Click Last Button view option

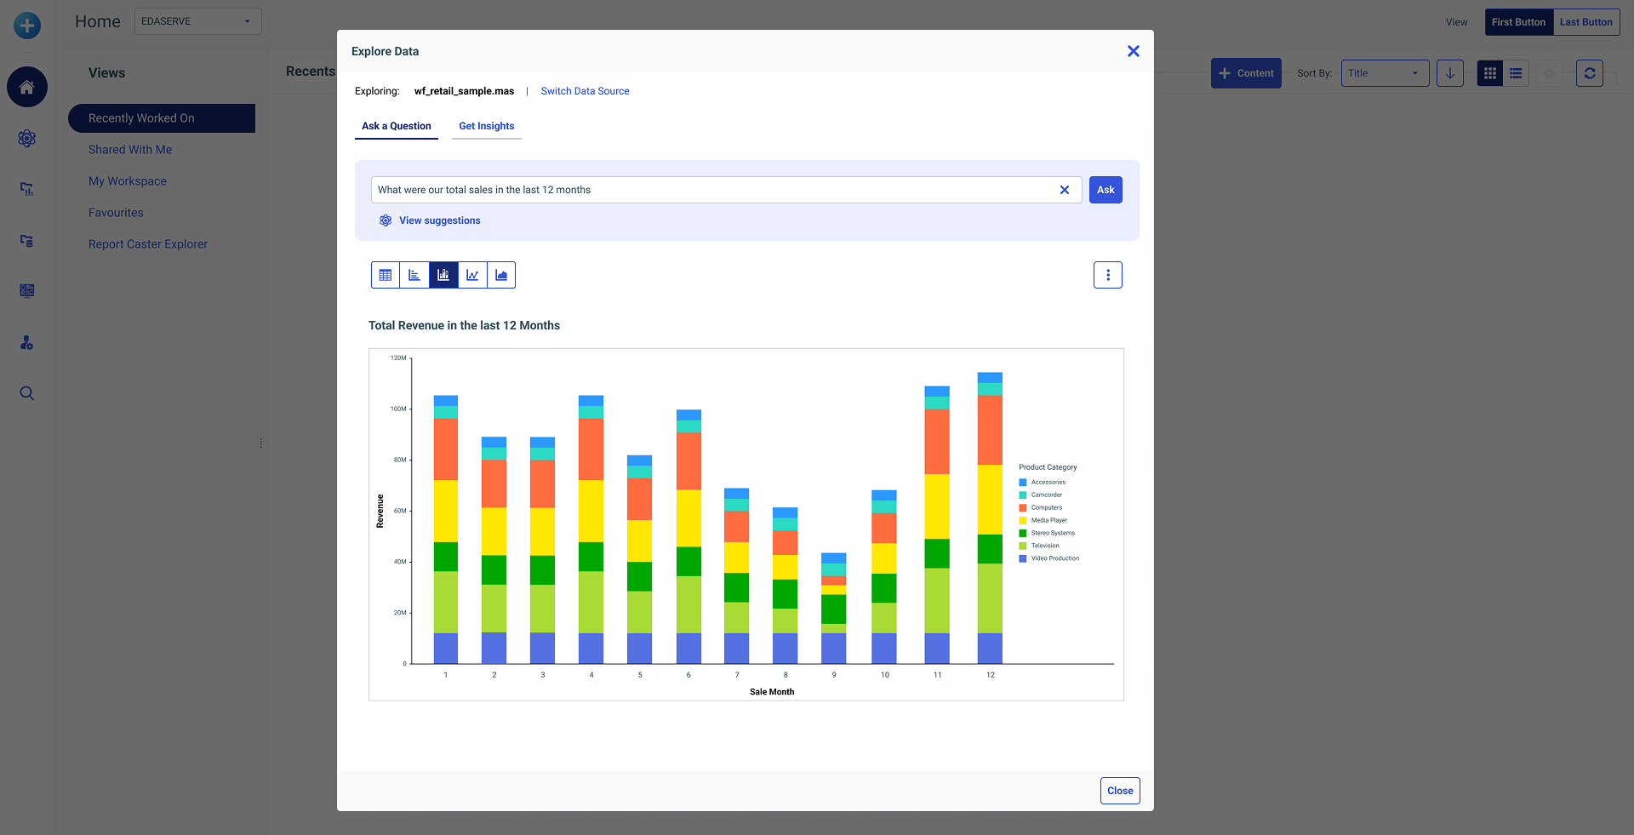click(x=1586, y=22)
